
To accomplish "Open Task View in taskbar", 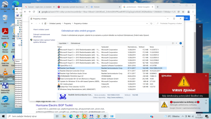I will (57, 116).
